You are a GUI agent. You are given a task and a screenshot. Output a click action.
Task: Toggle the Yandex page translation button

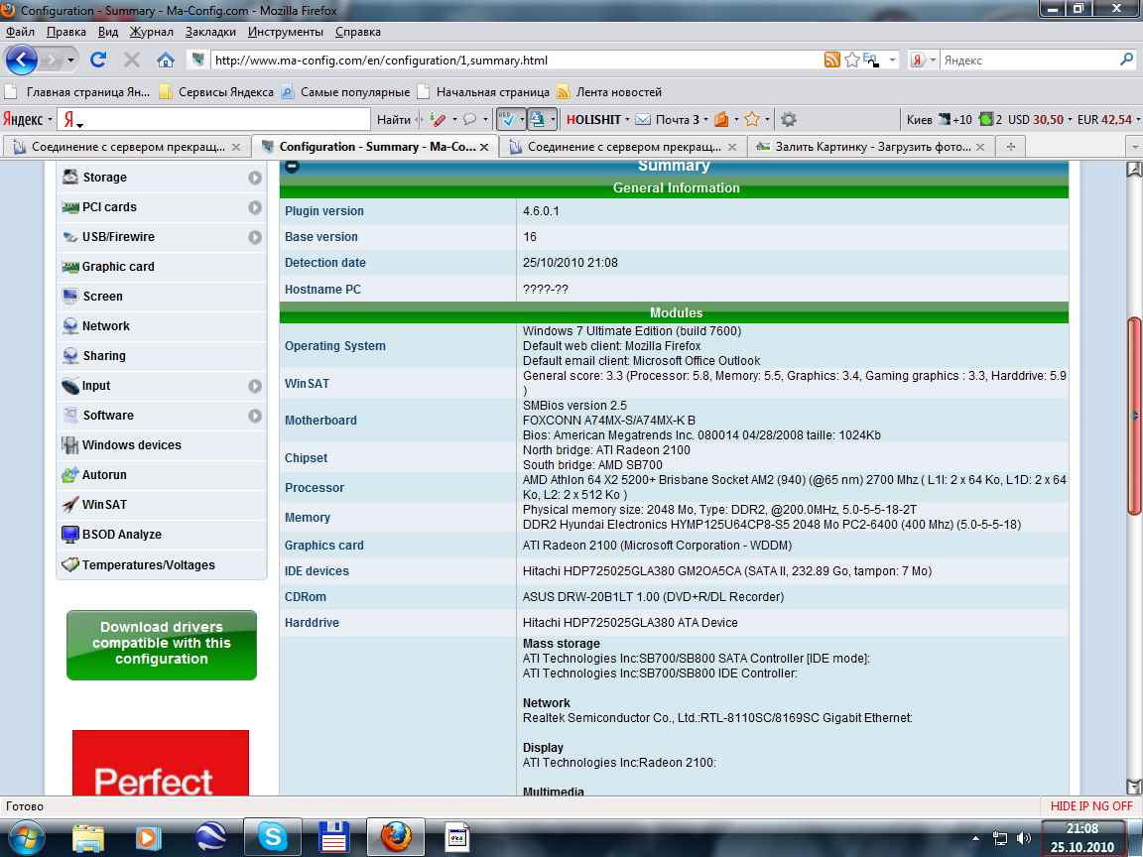537,119
